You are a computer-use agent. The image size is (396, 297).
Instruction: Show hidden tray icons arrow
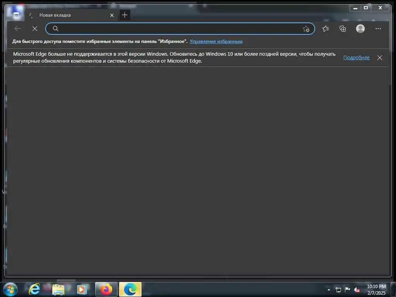coord(329,290)
